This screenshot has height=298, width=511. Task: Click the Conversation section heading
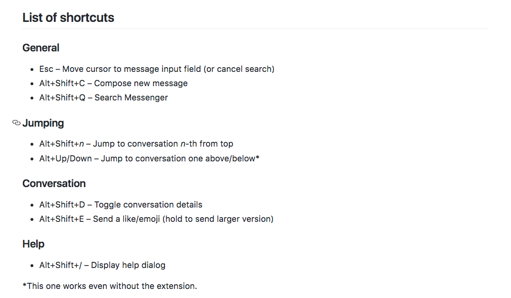click(x=54, y=183)
